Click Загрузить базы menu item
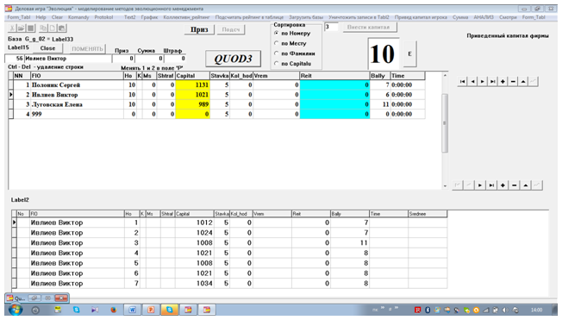This screenshot has width=562, height=320. 306,17
